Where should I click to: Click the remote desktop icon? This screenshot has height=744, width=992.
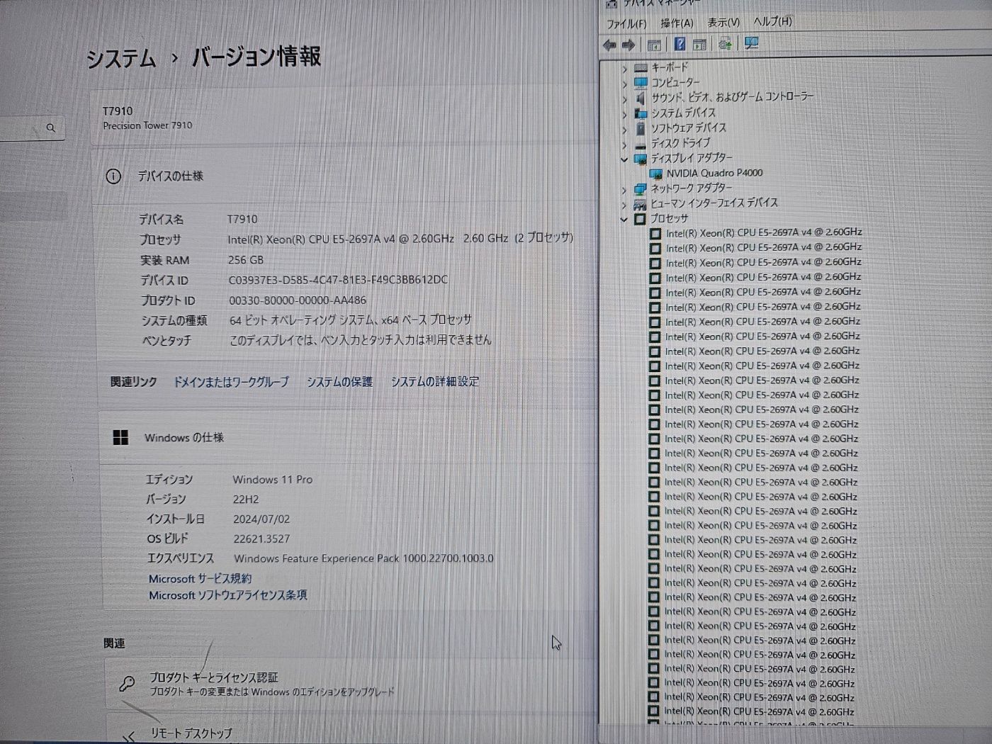[x=129, y=737]
